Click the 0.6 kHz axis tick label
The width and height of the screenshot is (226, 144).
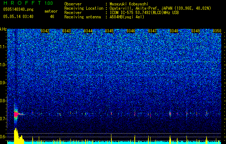(3, 137)
